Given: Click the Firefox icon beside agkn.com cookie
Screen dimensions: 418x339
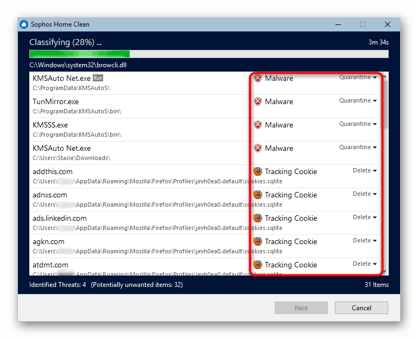Looking at the screenshot, I should 258,241.
